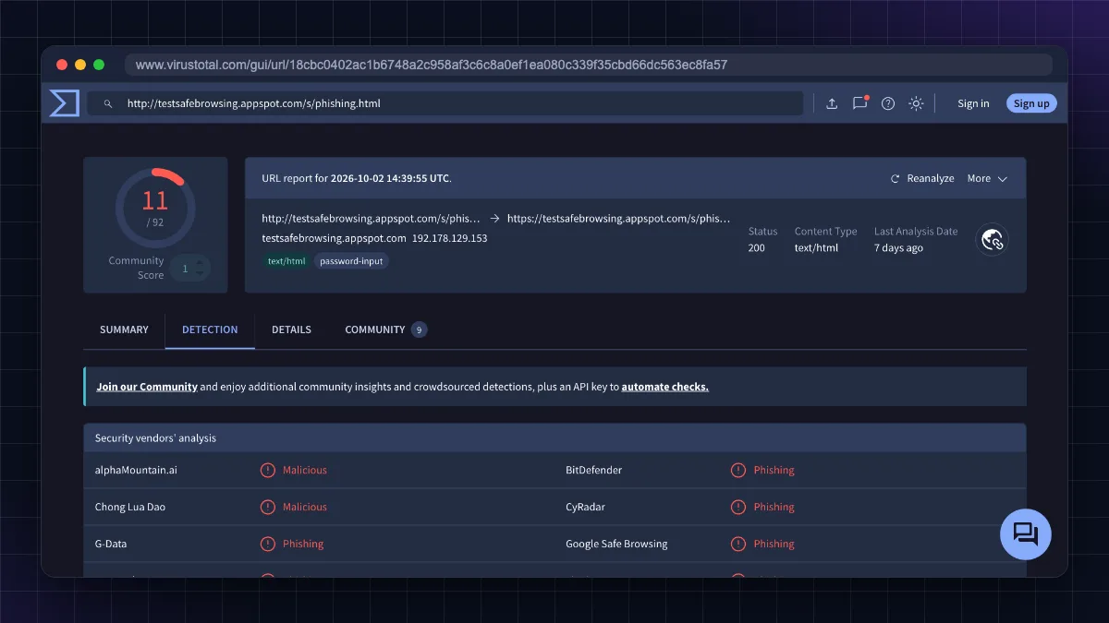Viewport: 1109px width, 623px height.
Task: Open the help question mark icon
Action: (x=888, y=103)
